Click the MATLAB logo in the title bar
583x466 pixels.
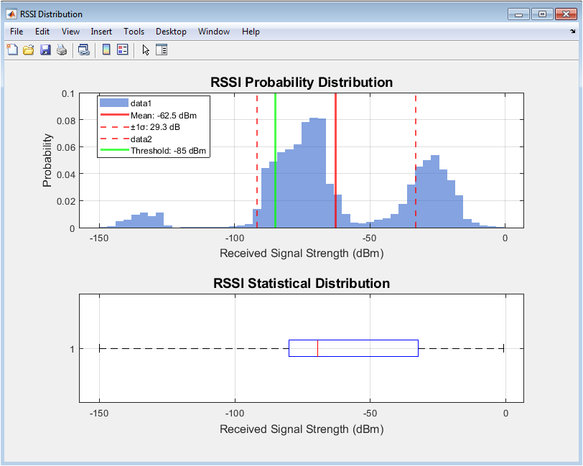11,14
